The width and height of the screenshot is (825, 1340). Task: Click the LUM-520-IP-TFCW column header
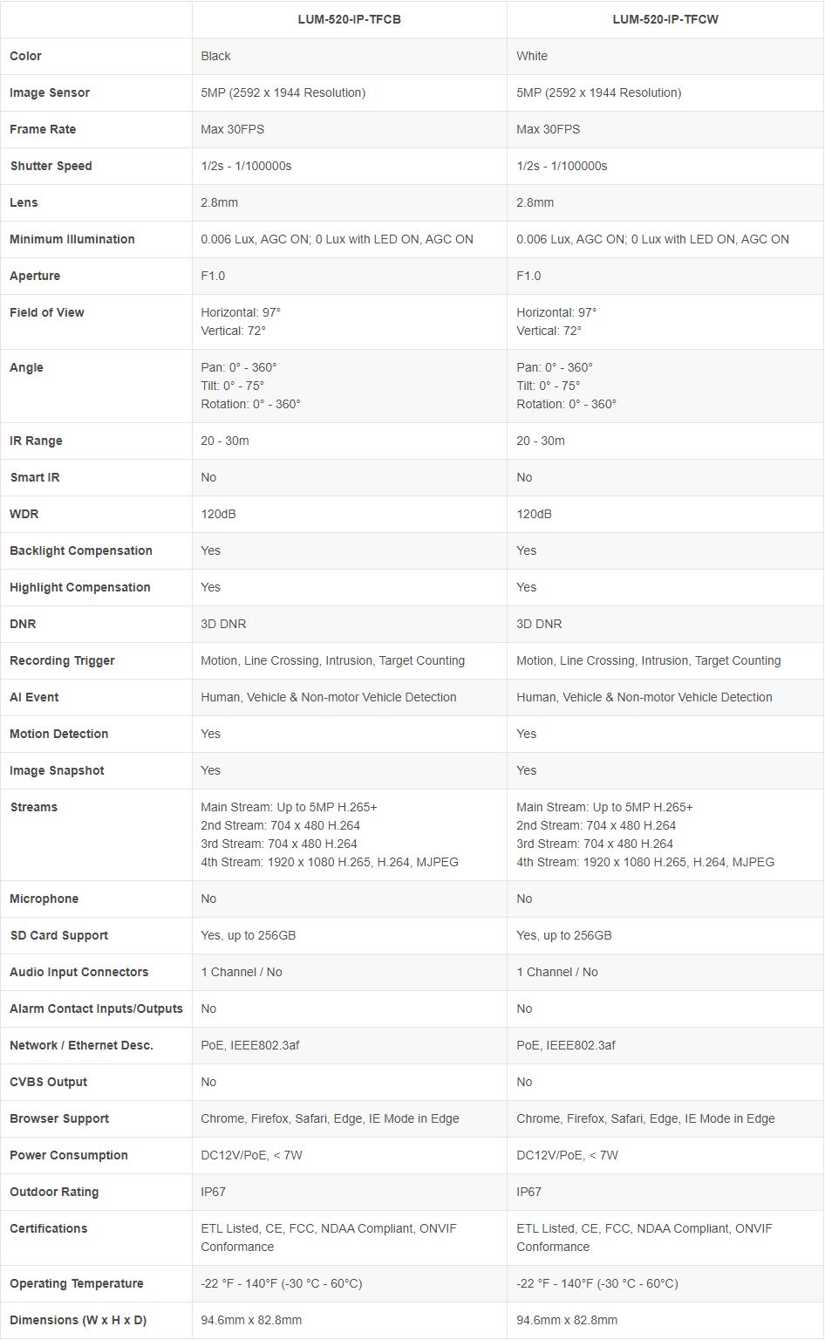click(x=665, y=19)
